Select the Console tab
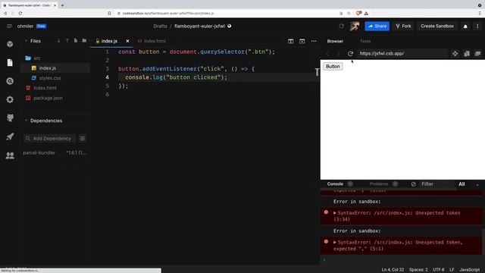 coord(335,184)
